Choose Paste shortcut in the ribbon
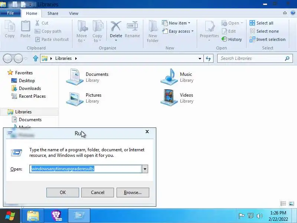Image resolution: width=297 pixels, height=223 pixels. 52,39
